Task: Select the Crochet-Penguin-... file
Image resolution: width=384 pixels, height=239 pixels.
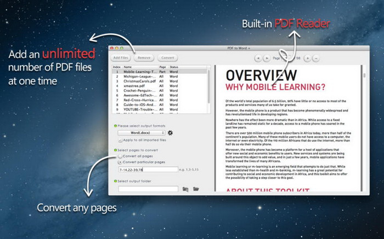Action: click(x=160, y=91)
